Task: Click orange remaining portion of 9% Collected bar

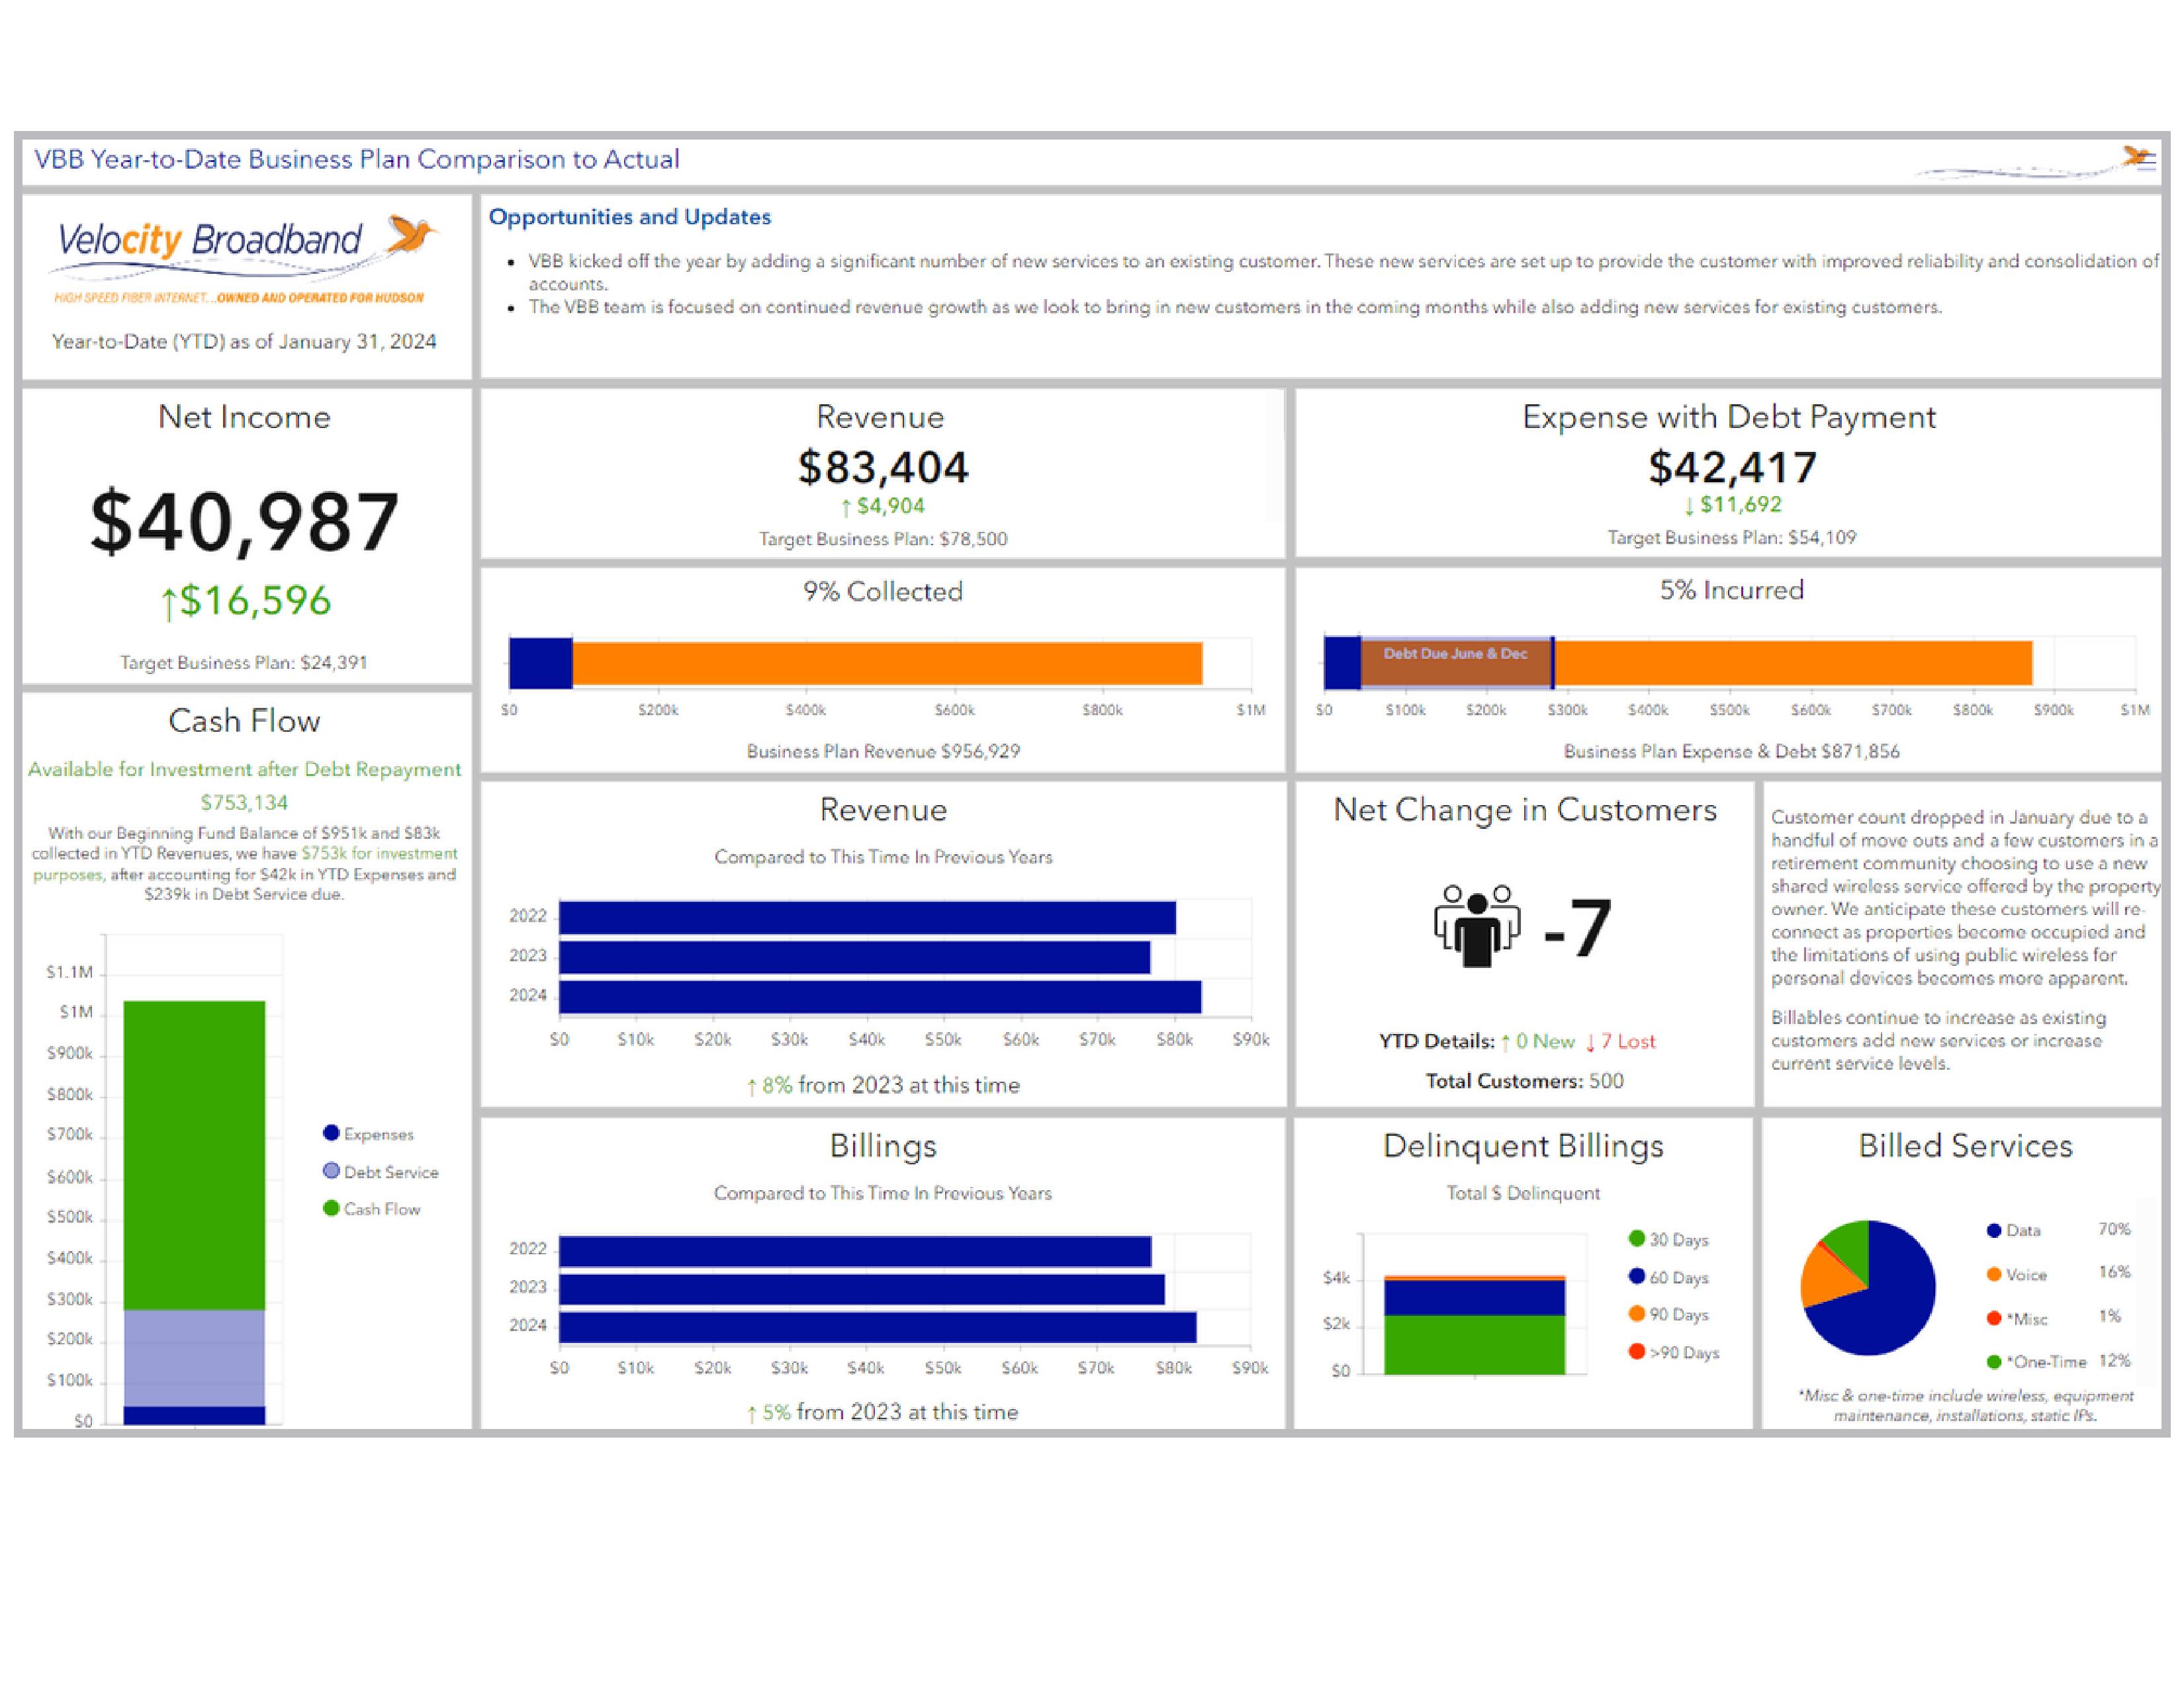Action: pos(887,664)
